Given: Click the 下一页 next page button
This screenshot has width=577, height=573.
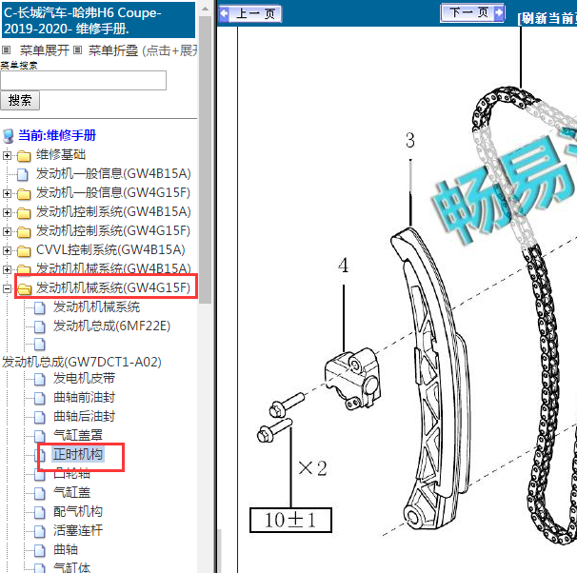Looking at the screenshot, I should pyautogui.click(x=472, y=13).
